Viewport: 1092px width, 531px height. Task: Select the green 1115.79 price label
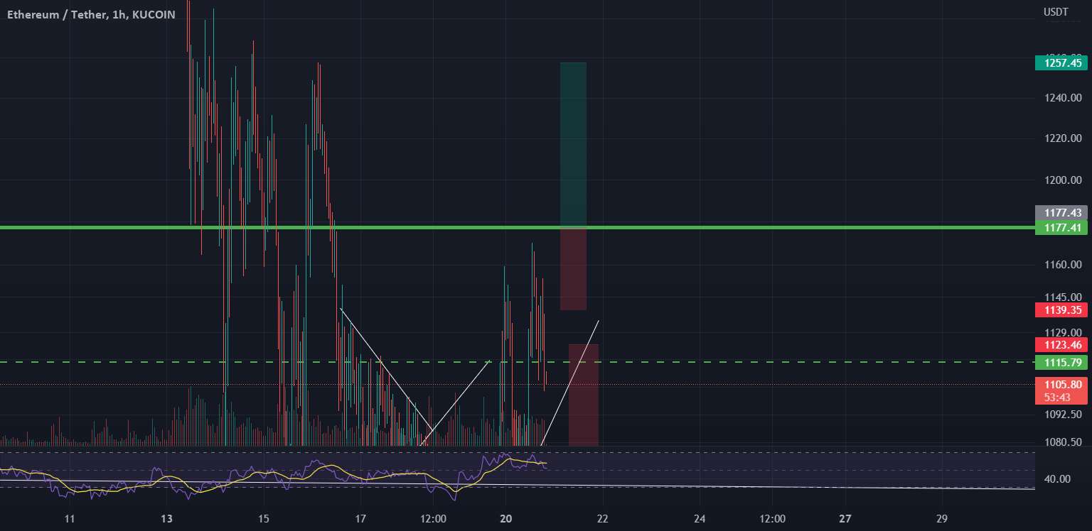1061,363
